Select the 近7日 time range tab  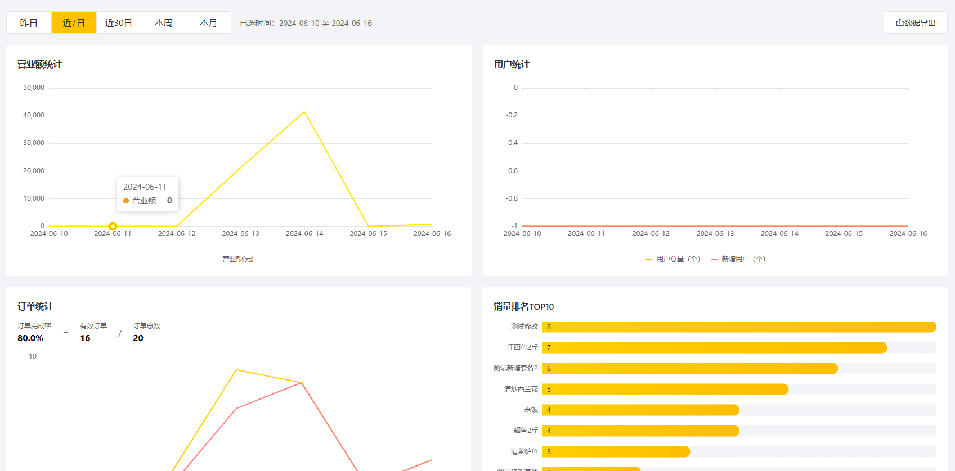pyautogui.click(x=74, y=22)
